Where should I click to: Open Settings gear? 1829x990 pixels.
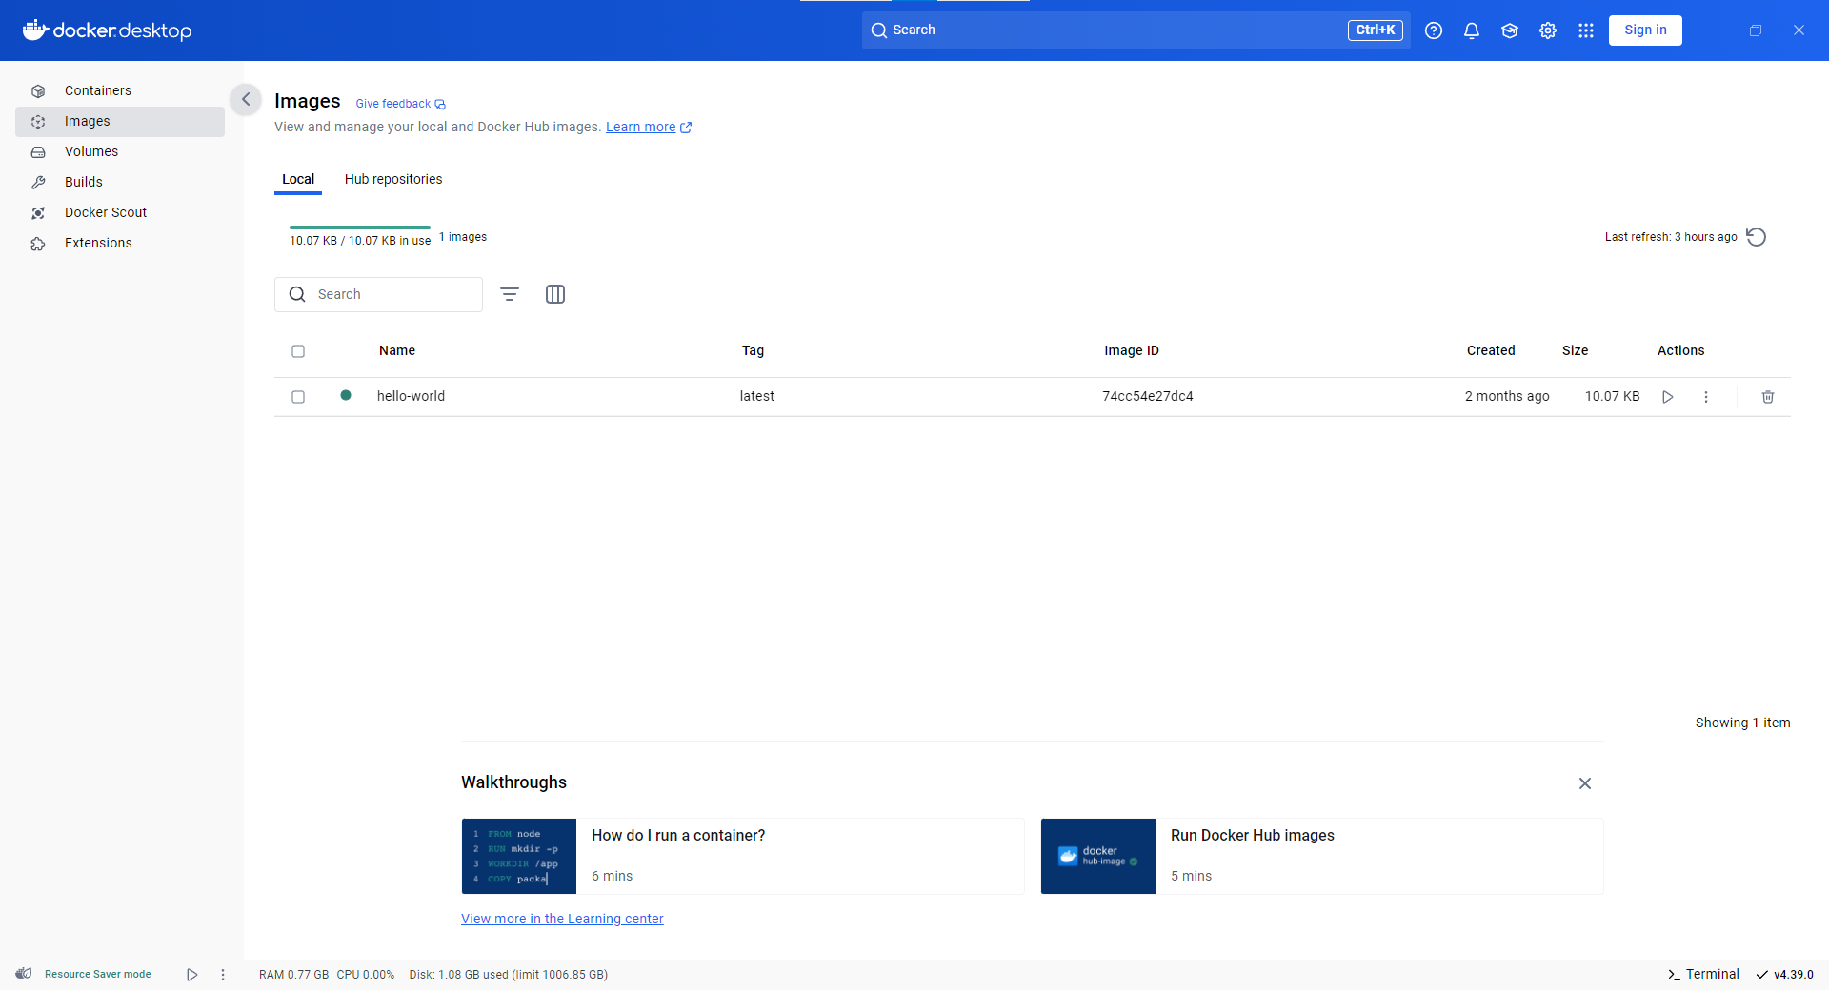pos(1548,30)
